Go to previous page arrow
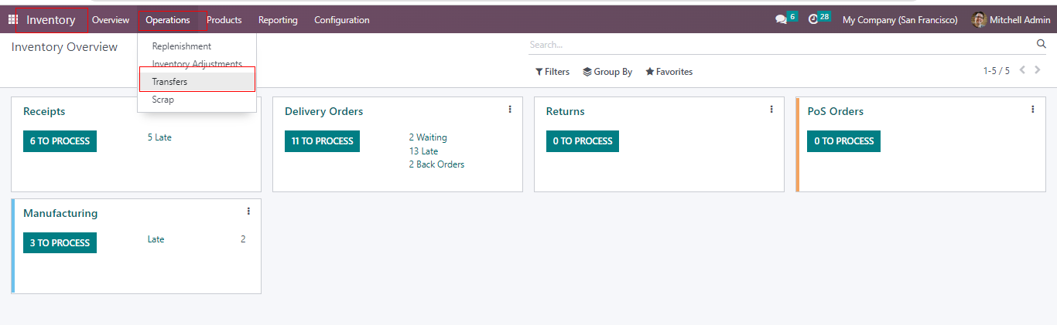The width and height of the screenshot is (1057, 325). [x=1022, y=70]
